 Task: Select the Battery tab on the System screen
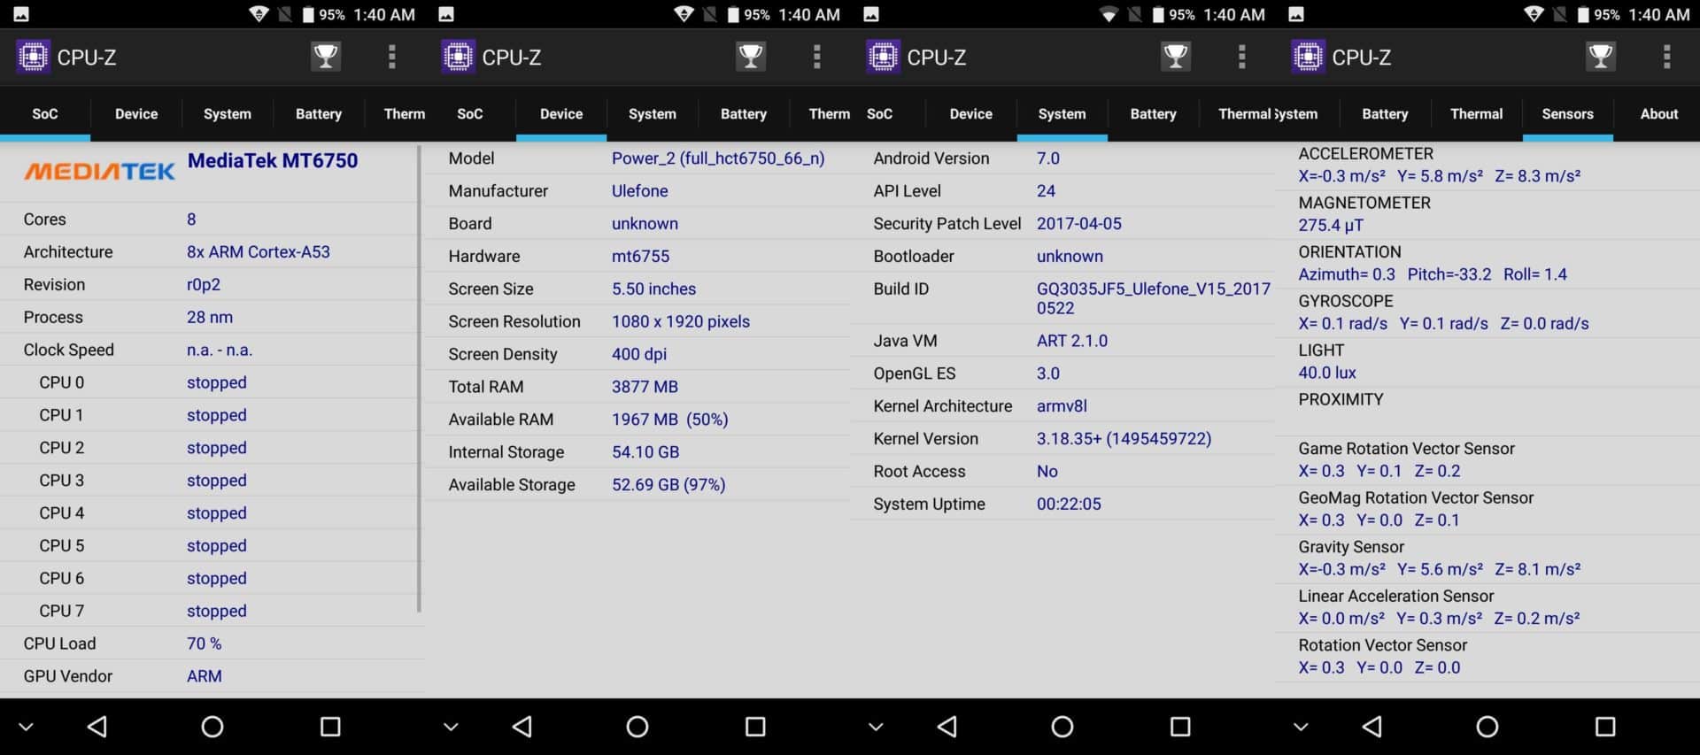coord(1153,113)
